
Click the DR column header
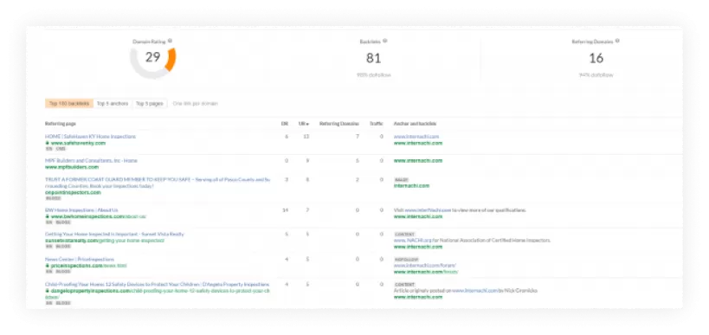click(285, 124)
